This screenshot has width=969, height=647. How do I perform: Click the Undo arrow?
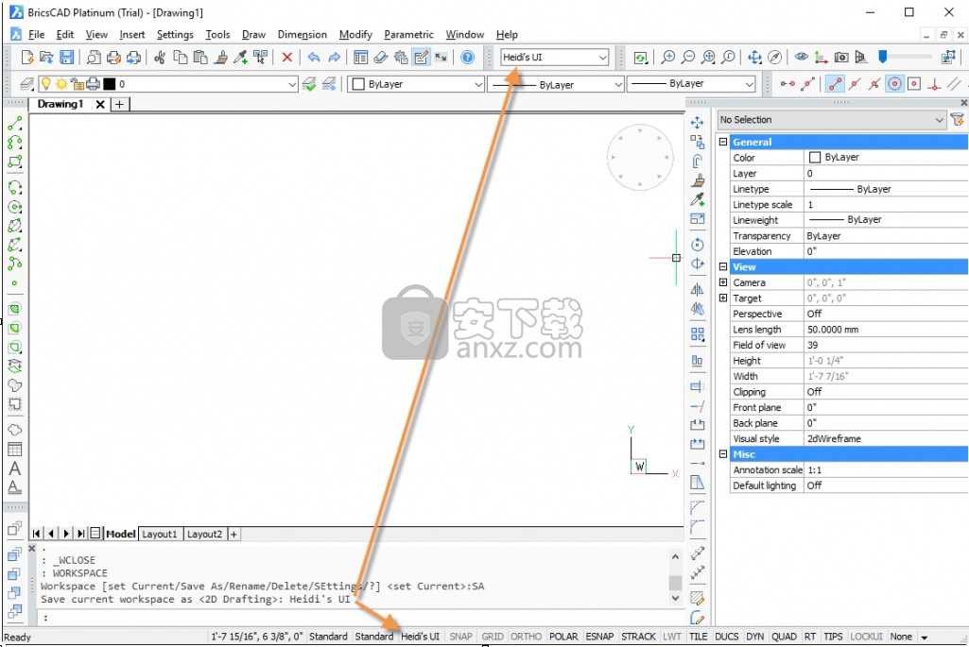click(x=314, y=58)
